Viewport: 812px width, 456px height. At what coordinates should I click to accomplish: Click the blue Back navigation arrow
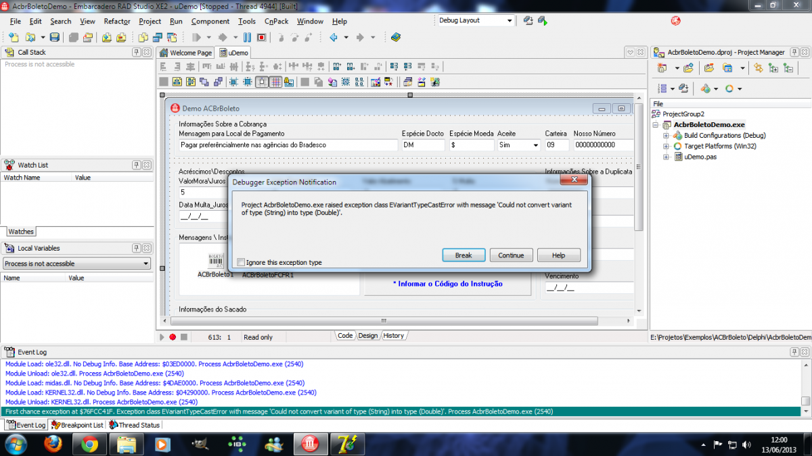coord(333,37)
